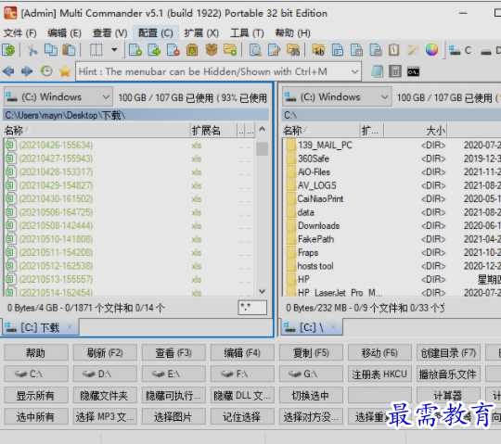This screenshot has width=501, height=444.
Task: Expand the left panel drive selector dropdown
Action: [106, 97]
